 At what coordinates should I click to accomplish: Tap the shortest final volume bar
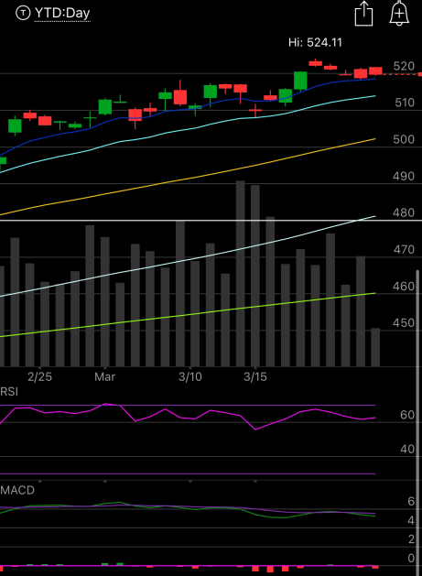(x=375, y=347)
